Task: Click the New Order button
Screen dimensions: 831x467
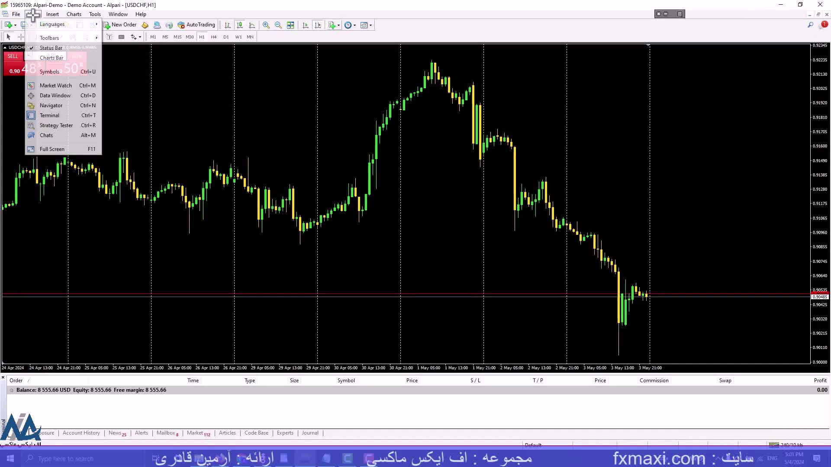Action: coord(120,25)
